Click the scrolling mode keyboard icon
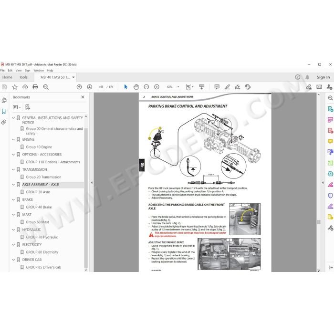The image size is (334, 334). [201, 87]
